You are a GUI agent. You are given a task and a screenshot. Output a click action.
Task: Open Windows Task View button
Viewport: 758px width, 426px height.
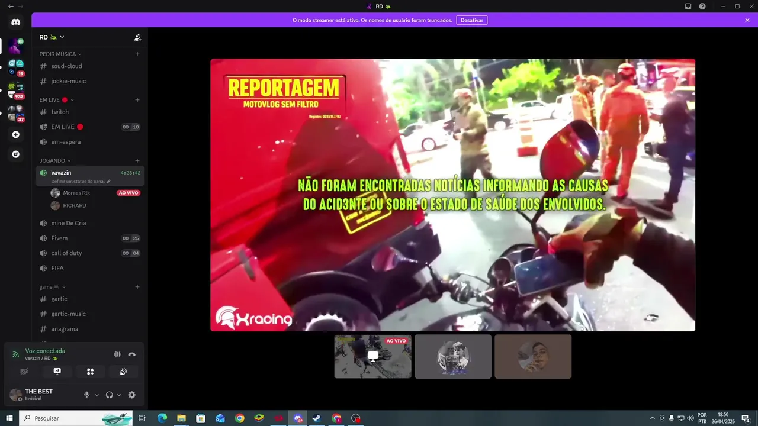pos(142,418)
